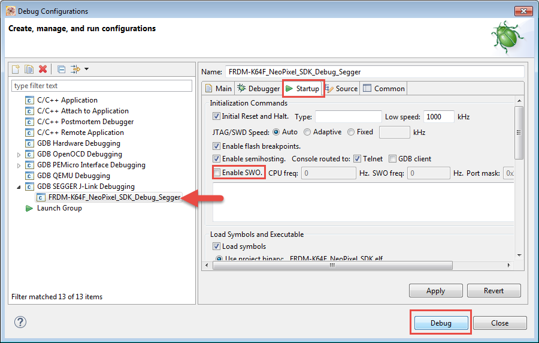The width and height of the screenshot is (539, 343).
Task: Click the Duplicate configuration icon
Action: point(29,70)
